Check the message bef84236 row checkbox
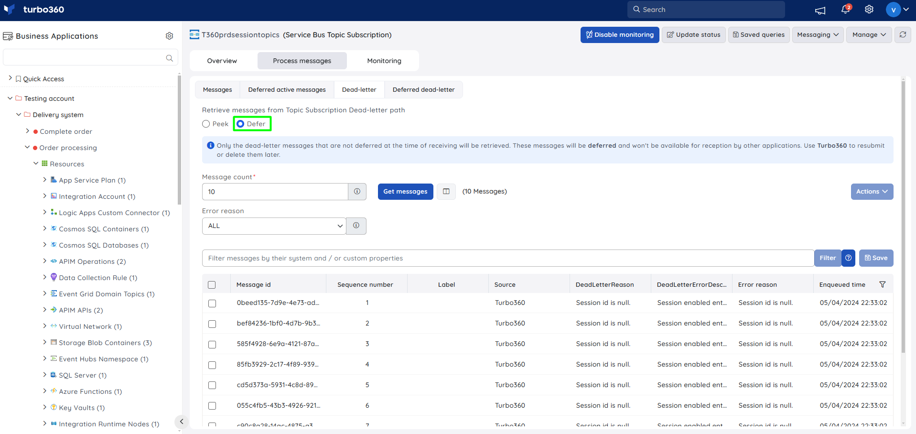Image resolution: width=916 pixels, height=434 pixels. pyautogui.click(x=212, y=324)
